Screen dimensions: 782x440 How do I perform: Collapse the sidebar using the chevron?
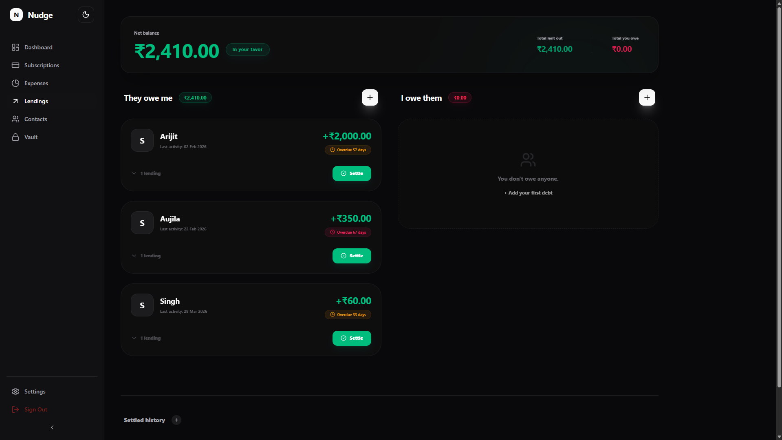point(52,427)
